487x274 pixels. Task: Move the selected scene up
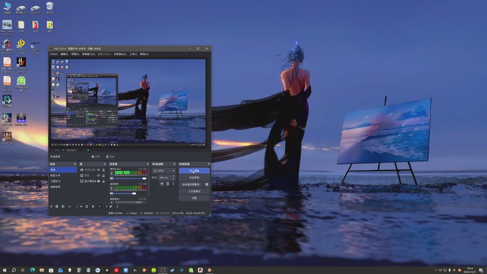tap(69, 206)
